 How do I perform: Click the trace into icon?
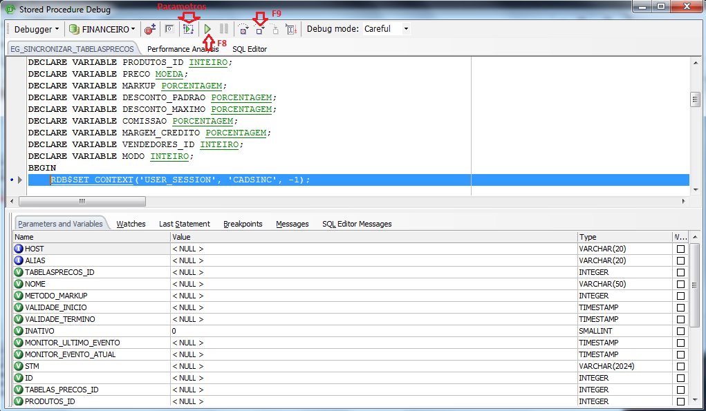243,29
